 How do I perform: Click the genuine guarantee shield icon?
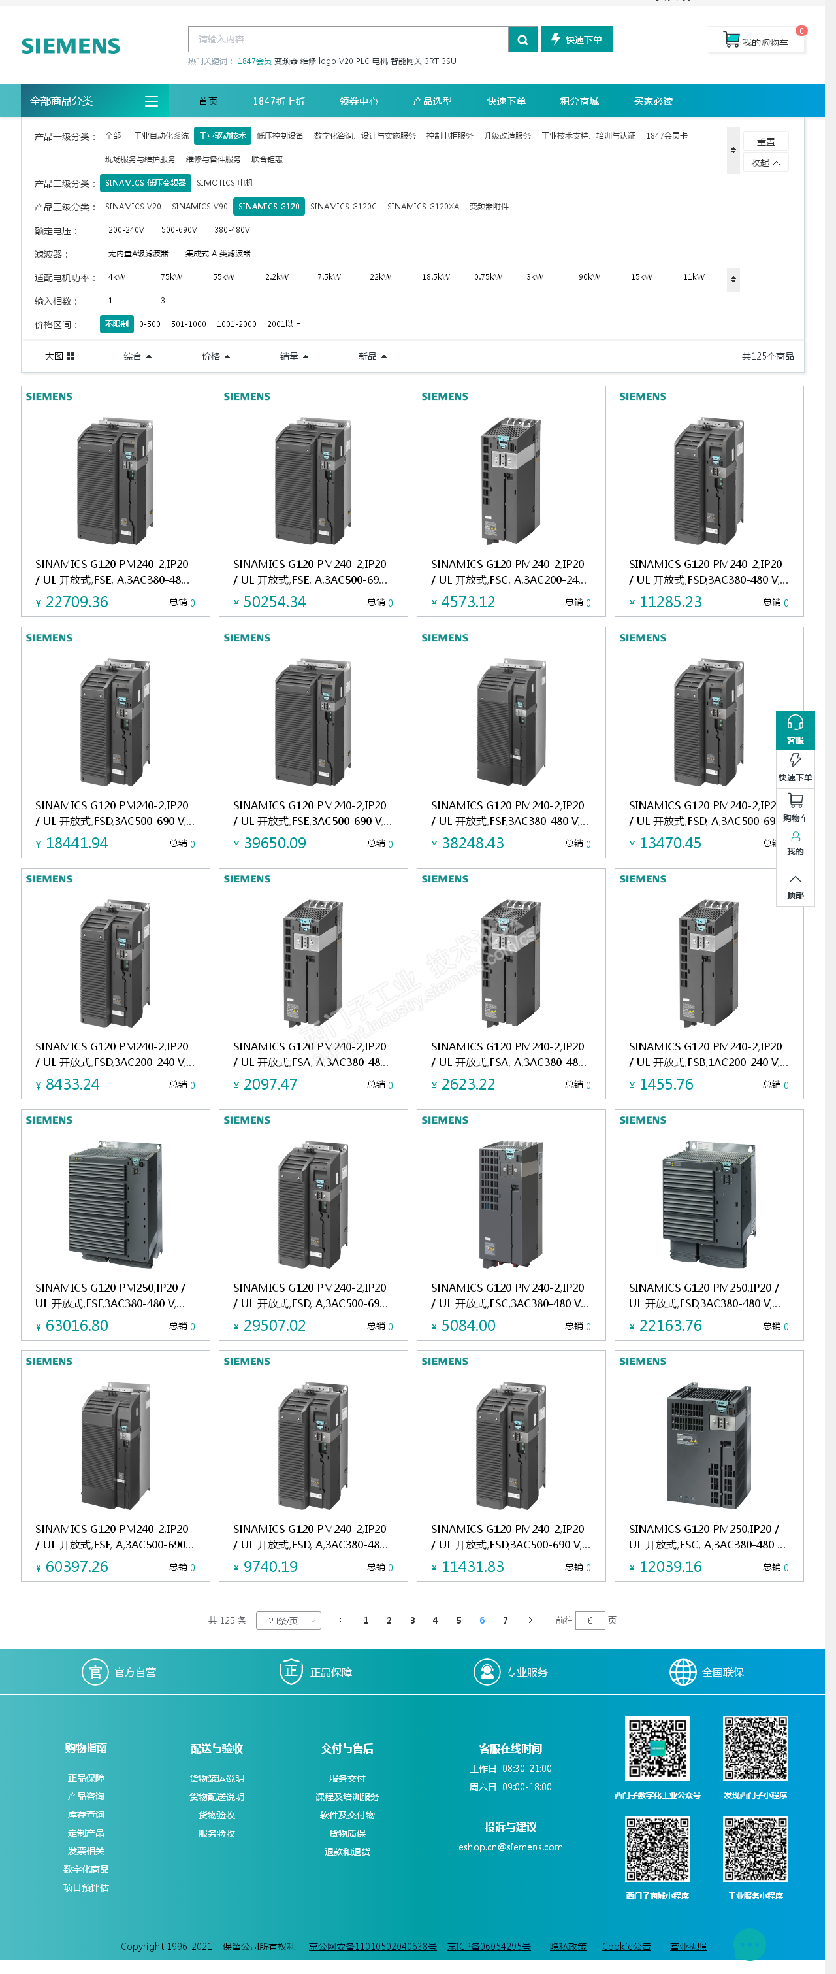click(291, 1672)
